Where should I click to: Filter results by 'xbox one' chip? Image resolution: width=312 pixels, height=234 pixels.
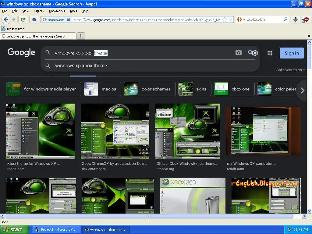tap(234, 89)
